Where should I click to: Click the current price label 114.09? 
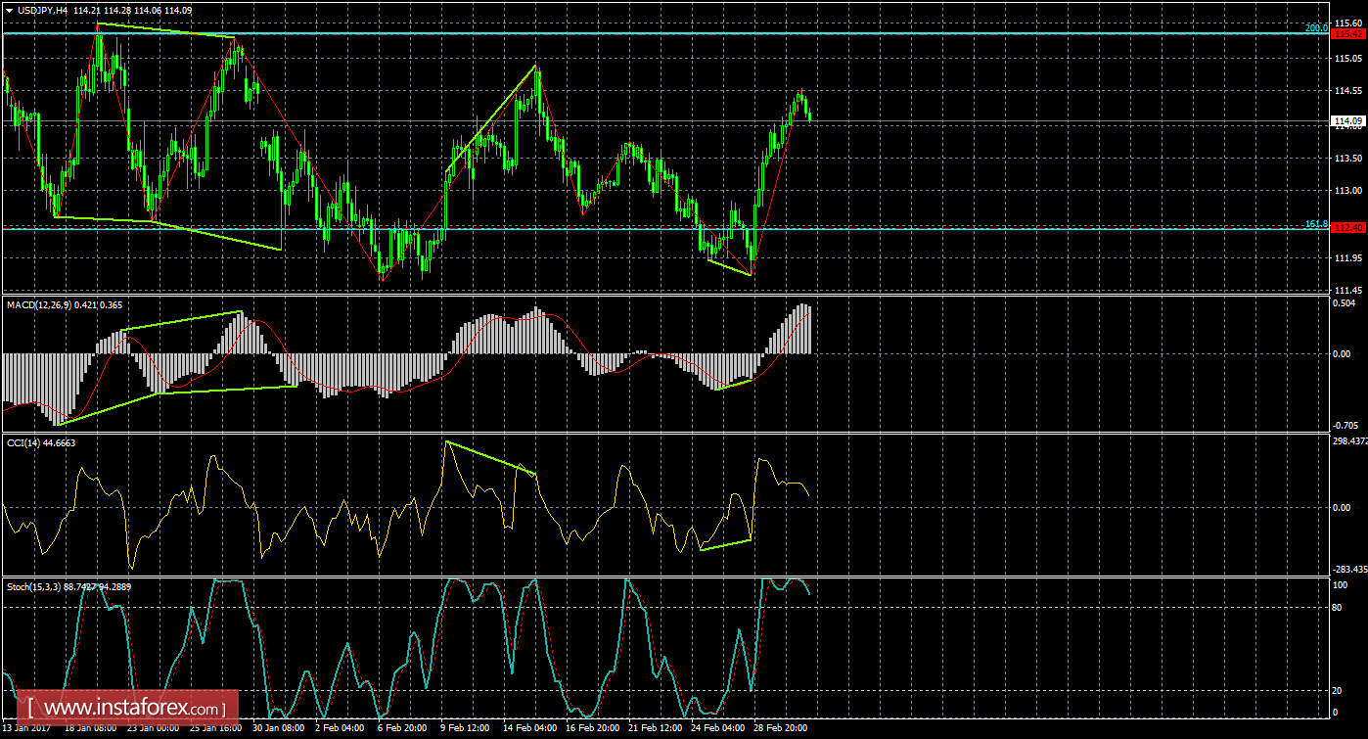pos(1349,121)
